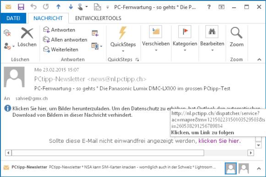Collapse the ribbon with the chevron
266x177 pixels.
click(x=259, y=59)
